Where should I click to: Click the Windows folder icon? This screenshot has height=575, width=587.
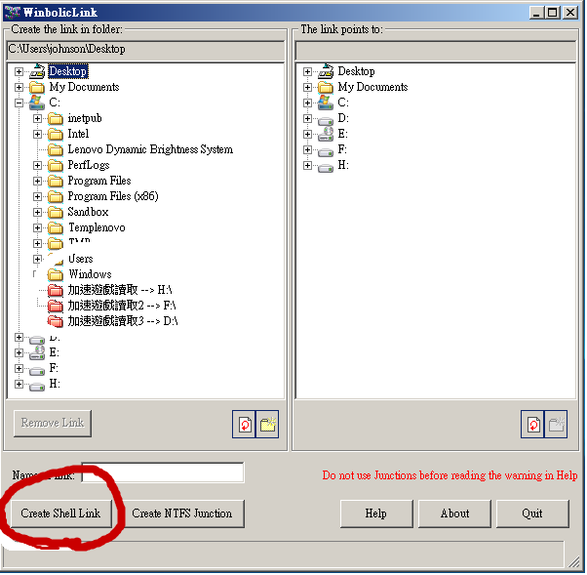pyautogui.click(x=56, y=274)
